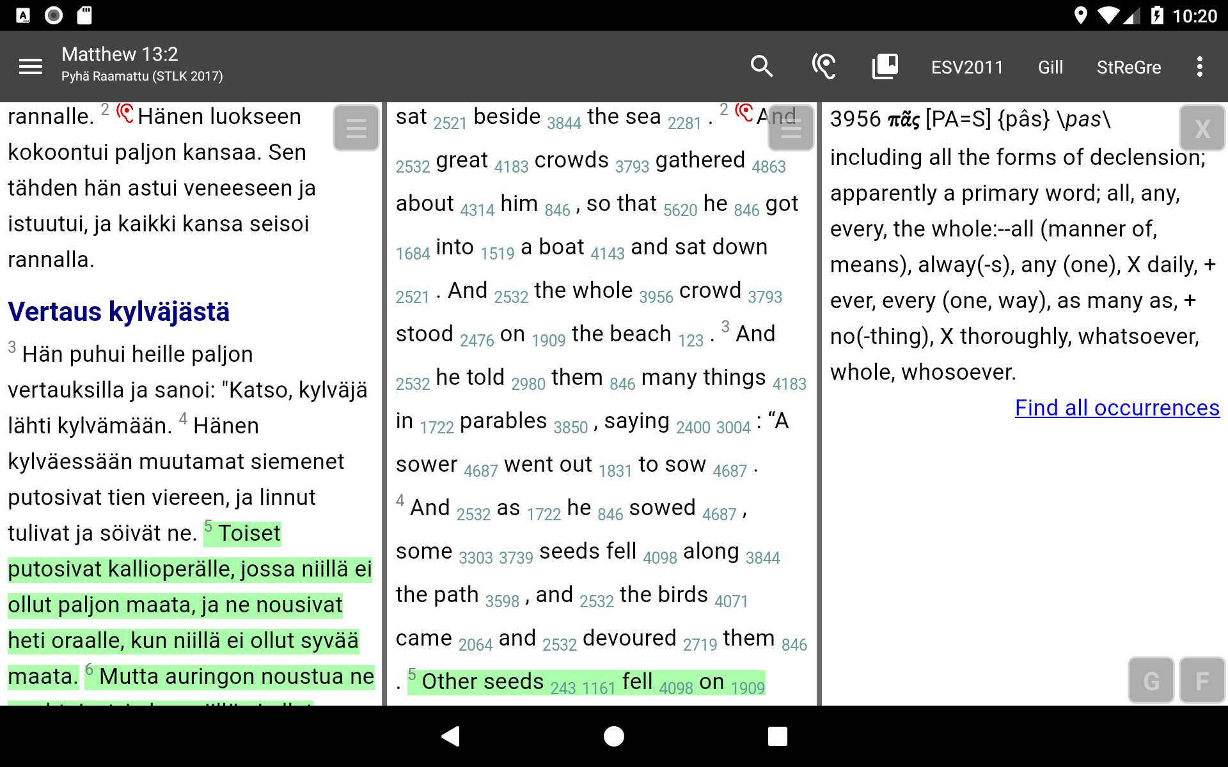This screenshot has height=767, width=1228.
Task: Open the three-dot overflow menu
Action: (x=1199, y=66)
